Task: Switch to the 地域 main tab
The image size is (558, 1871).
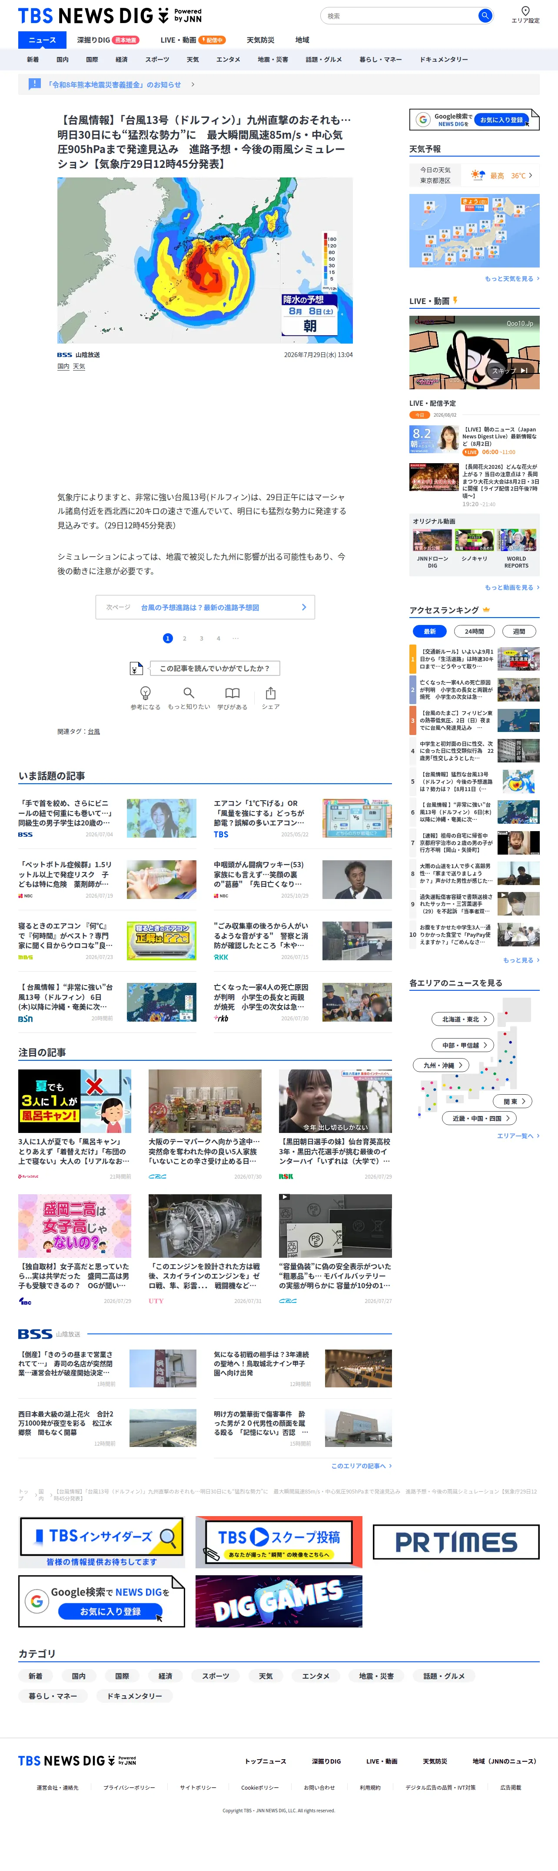Action: [302, 40]
